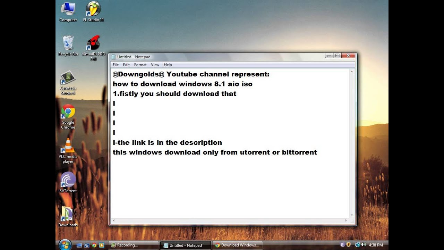Click Show Desktop quick launch icon

pyautogui.click(x=79, y=245)
